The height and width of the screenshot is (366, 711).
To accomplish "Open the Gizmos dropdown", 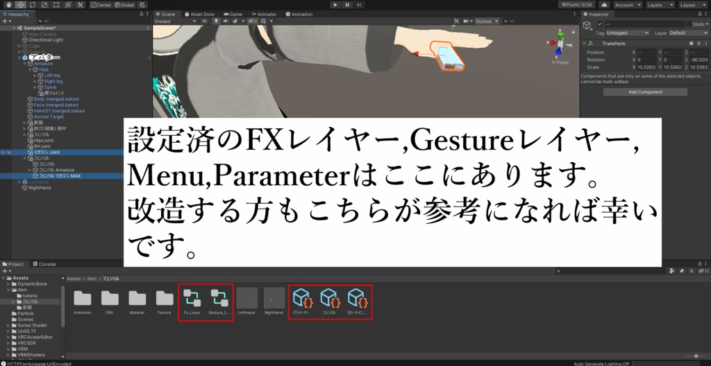I will tap(487, 21).
